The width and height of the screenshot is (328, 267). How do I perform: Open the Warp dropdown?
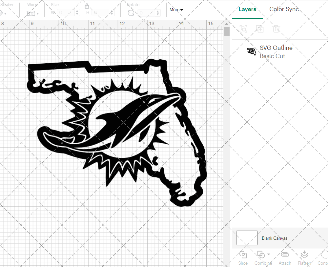(x=33, y=13)
